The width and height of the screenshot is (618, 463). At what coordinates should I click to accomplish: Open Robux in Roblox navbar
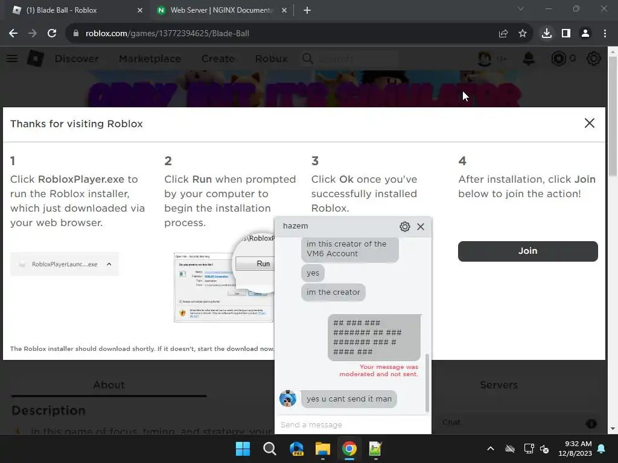coord(271,58)
